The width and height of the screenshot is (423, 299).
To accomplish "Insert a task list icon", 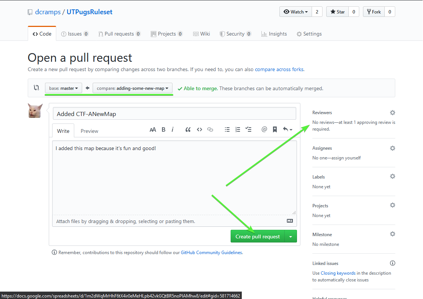I will tap(249, 130).
